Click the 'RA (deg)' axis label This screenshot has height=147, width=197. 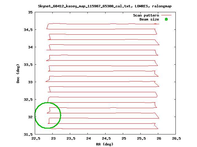pos(105,144)
